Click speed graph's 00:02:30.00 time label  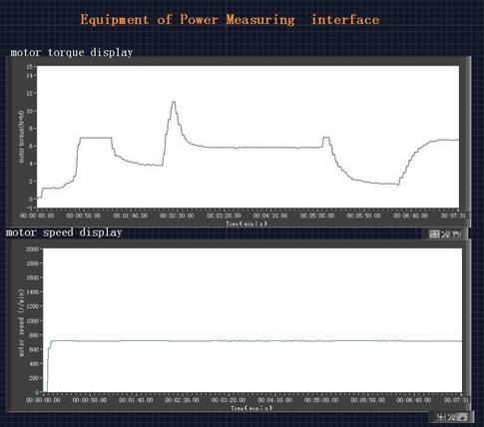[182, 400]
